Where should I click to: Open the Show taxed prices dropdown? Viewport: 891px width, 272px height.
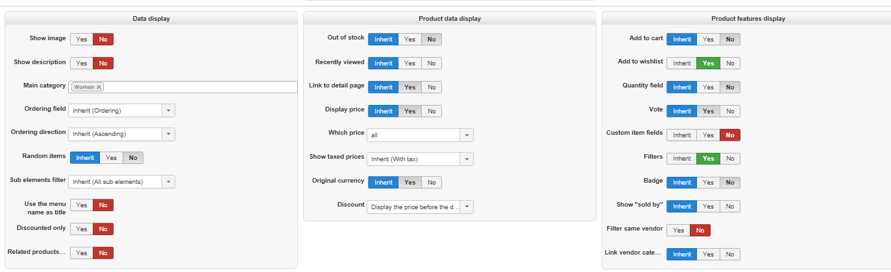(x=466, y=159)
